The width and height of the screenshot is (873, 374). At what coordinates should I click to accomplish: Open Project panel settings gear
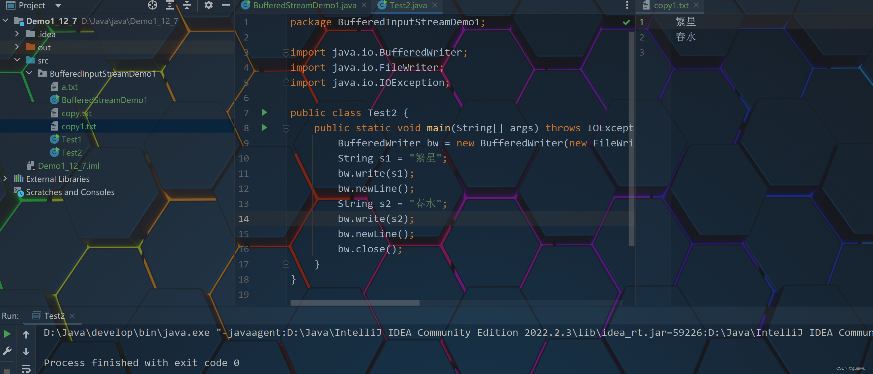coord(208,5)
